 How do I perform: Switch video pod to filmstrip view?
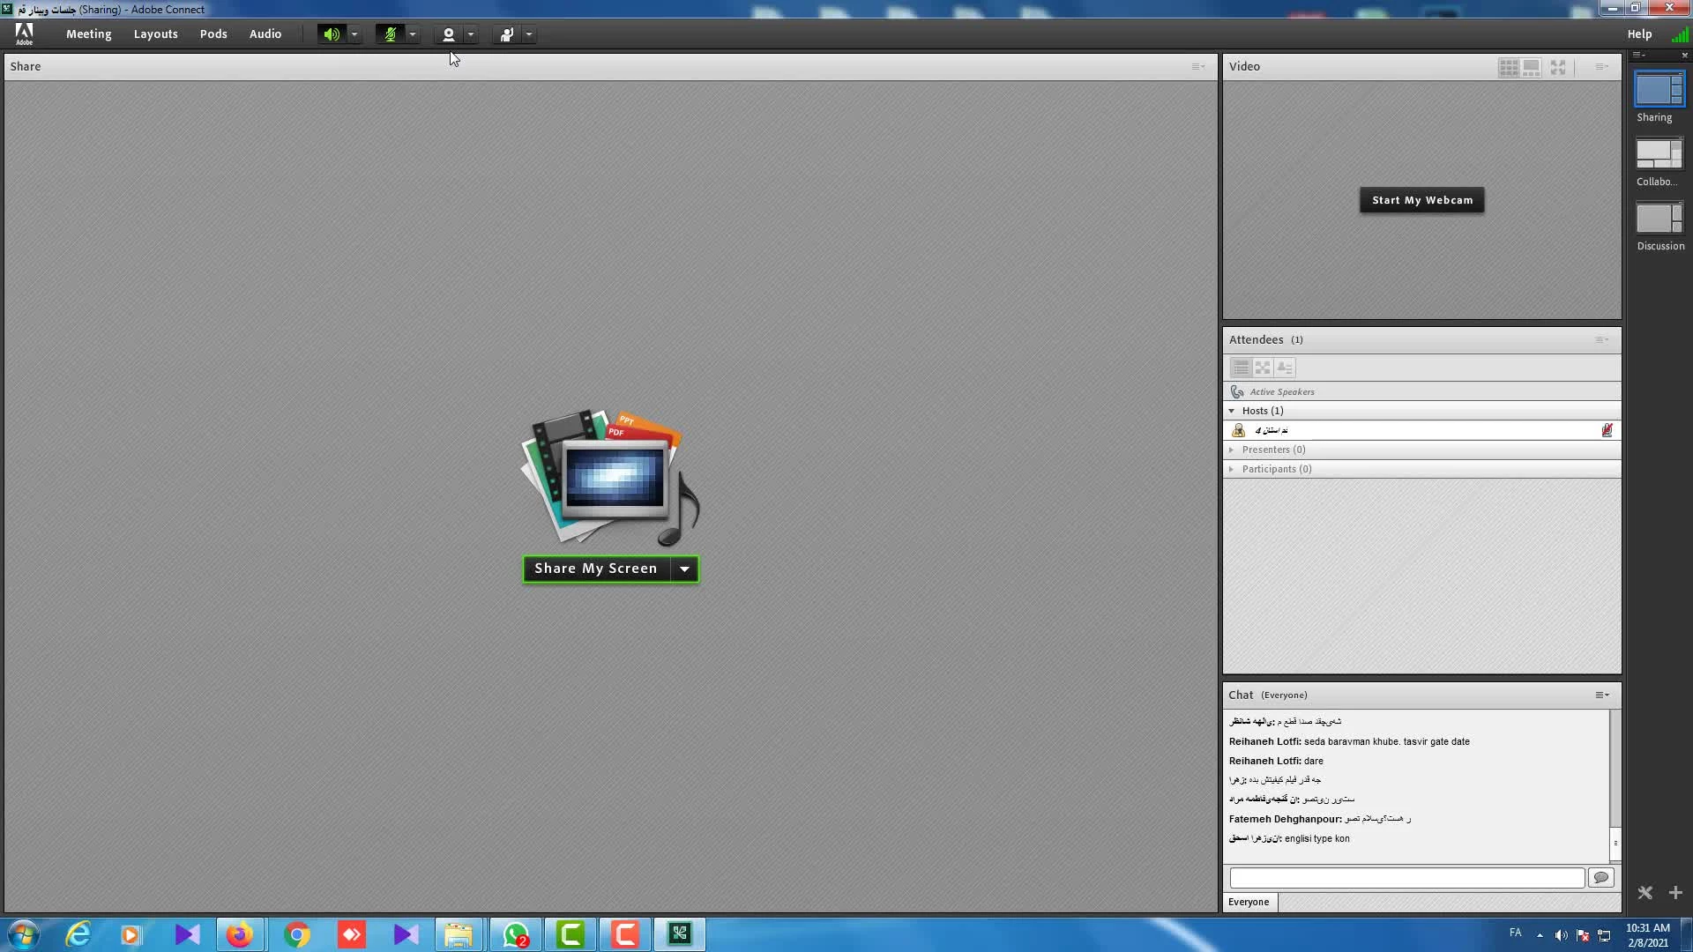click(x=1532, y=67)
